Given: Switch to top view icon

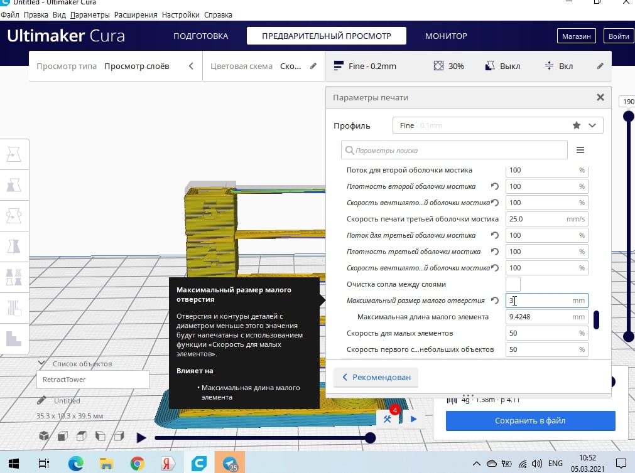Looking at the screenshot, I should [x=82, y=436].
